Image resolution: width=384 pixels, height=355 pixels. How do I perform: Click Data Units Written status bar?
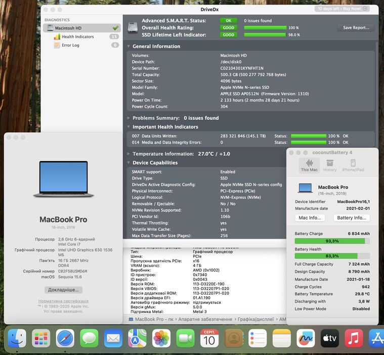click(x=309, y=136)
